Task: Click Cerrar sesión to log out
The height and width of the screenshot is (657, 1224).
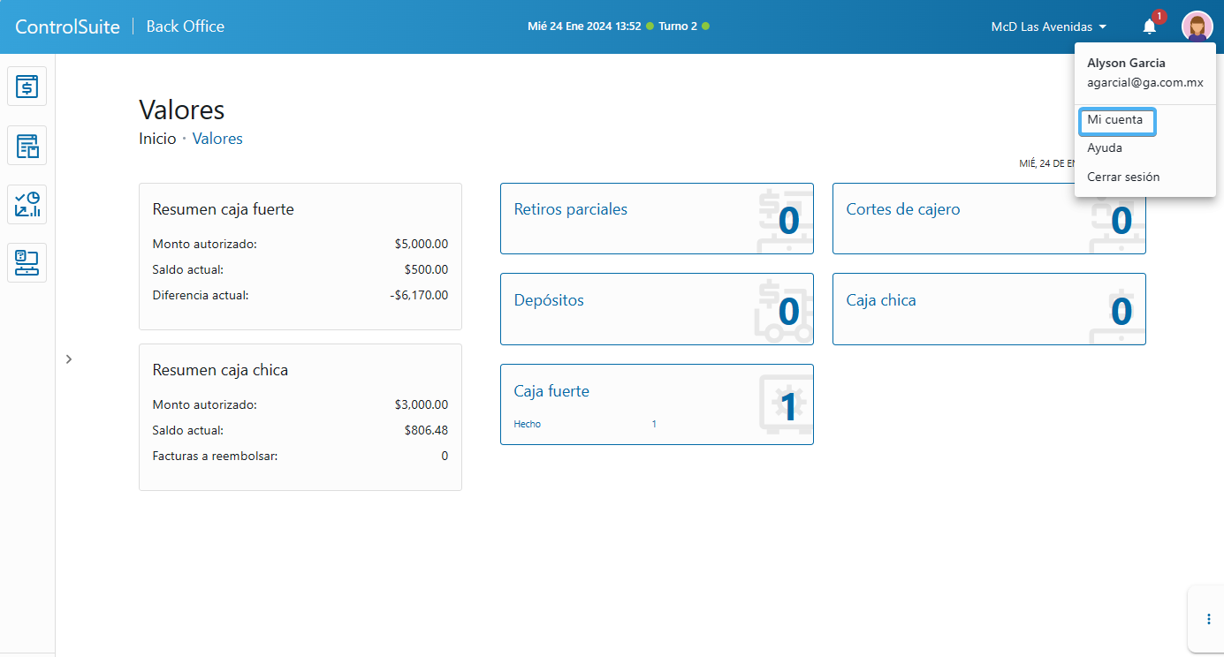Action: click(1123, 177)
